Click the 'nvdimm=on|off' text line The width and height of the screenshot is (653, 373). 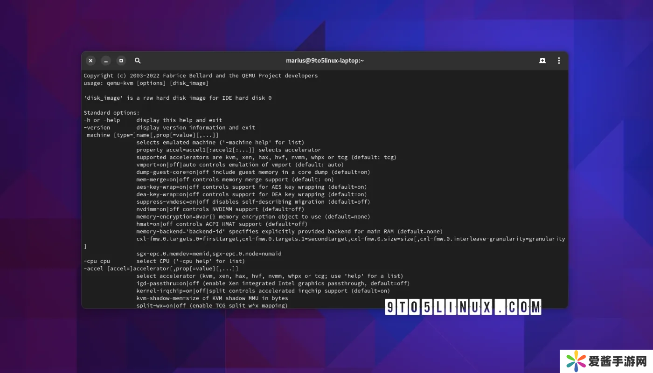point(220,209)
